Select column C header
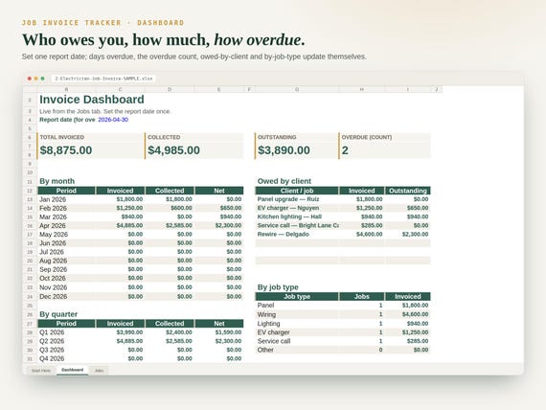Viewport: 546px width, 410px height. [x=120, y=89]
